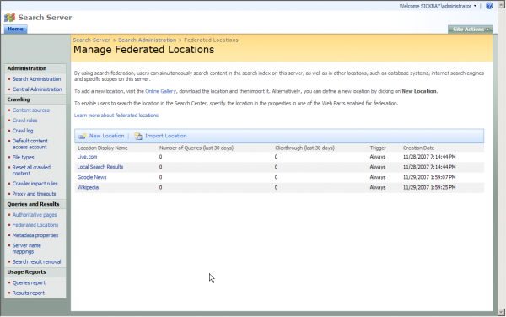Open Central Administration in sidebar
506x317 pixels.
37,89
